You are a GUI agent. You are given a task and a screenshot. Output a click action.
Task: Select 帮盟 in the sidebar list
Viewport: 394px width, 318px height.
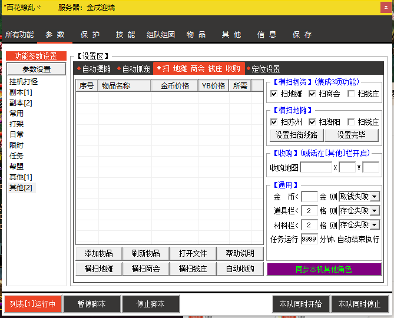[x=16, y=166]
